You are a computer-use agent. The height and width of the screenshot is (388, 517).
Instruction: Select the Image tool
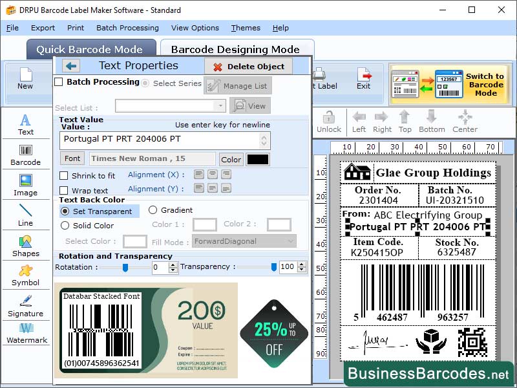[x=25, y=185]
